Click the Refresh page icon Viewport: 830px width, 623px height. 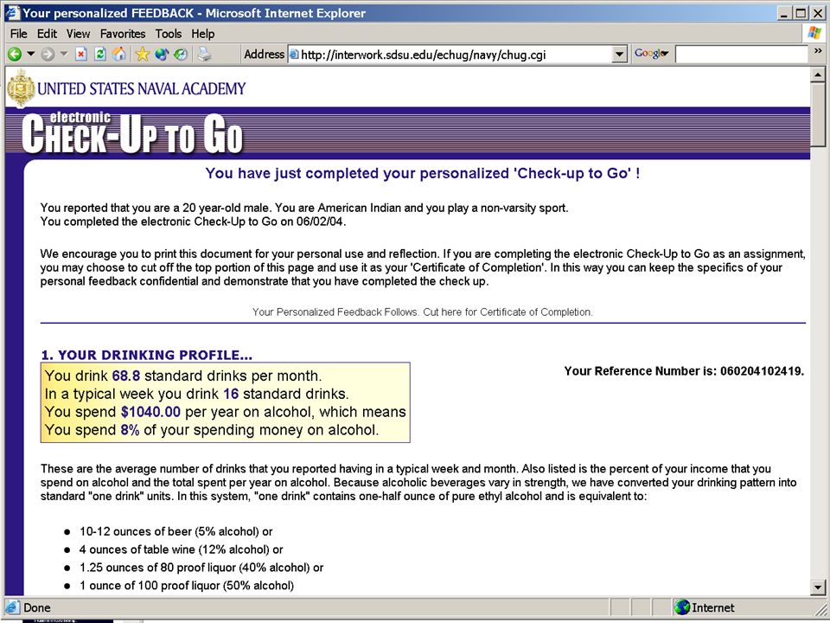99,54
